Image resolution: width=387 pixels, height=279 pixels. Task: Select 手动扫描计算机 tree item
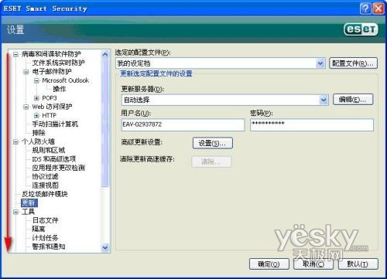55,124
